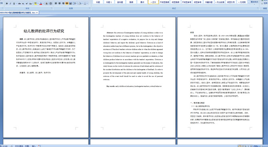
Task: Apply red font color button
Action: pos(41,4)
